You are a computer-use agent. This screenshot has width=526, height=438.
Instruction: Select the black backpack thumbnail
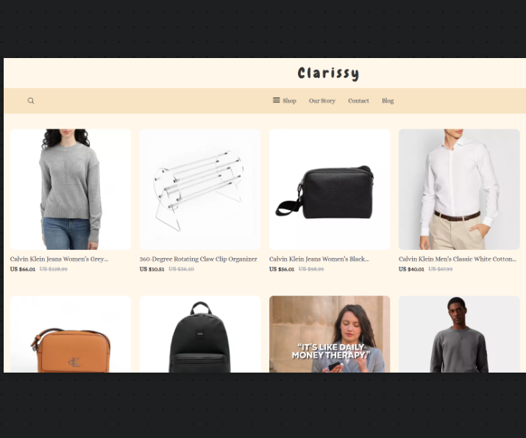pos(200,334)
